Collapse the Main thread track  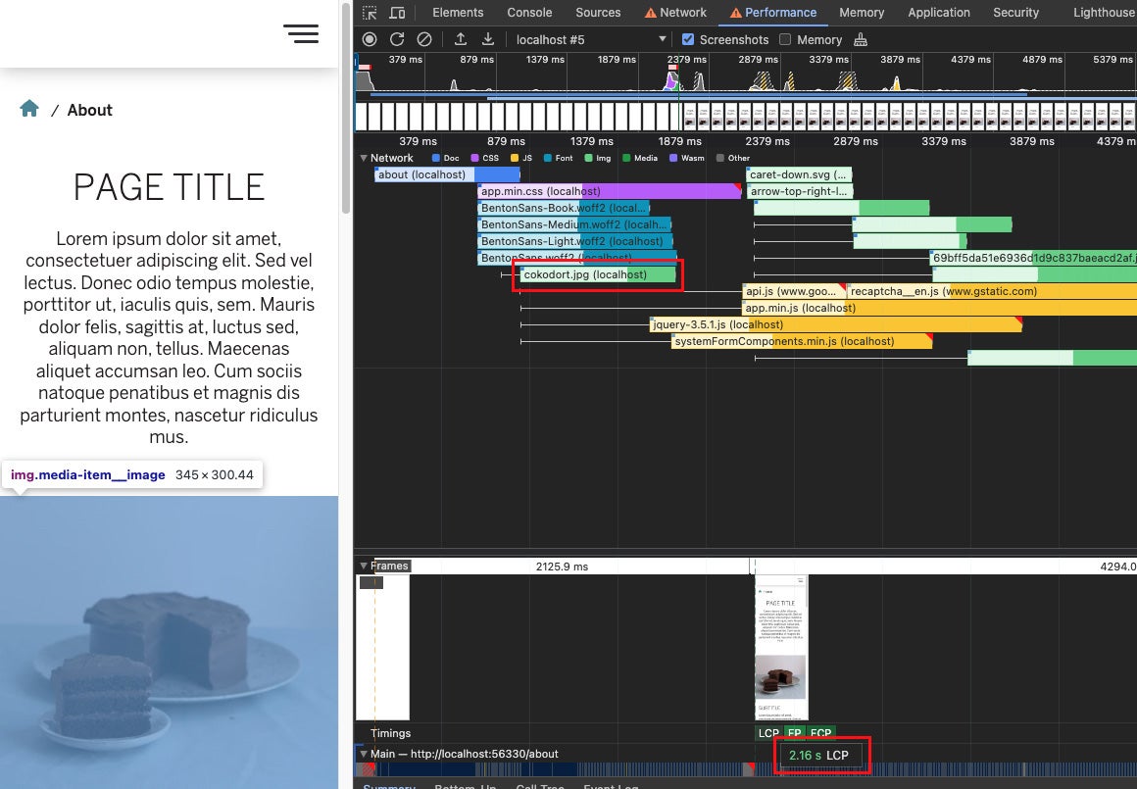pos(364,754)
